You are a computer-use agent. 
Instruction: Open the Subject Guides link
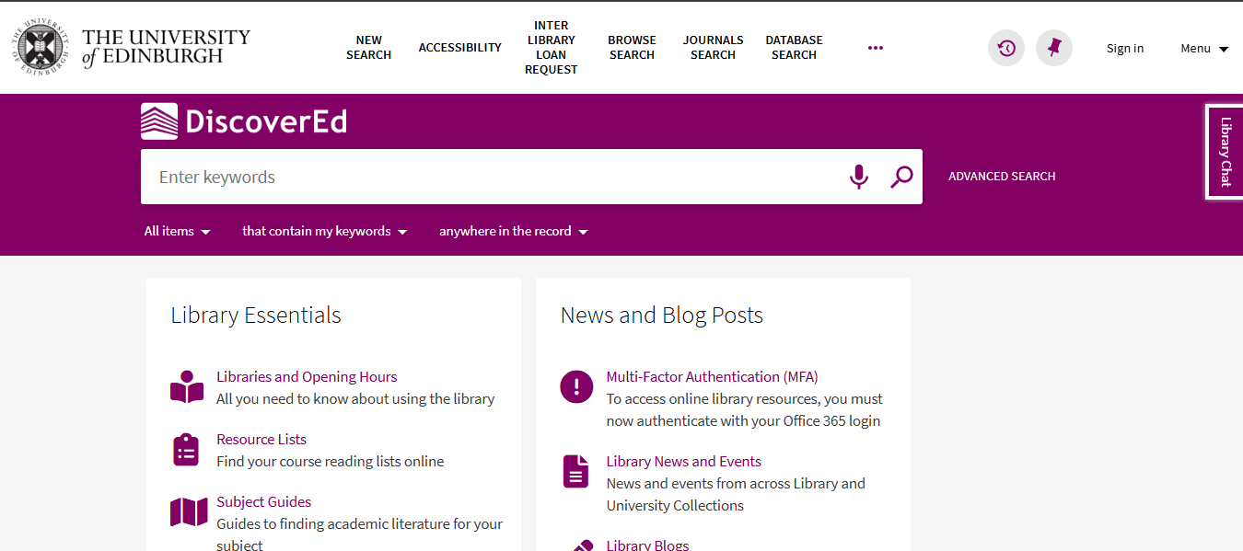[263, 502]
